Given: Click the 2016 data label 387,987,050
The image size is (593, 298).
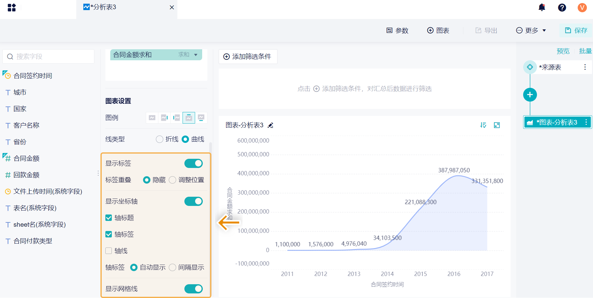Looking at the screenshot, I should (x=454, y=170).
